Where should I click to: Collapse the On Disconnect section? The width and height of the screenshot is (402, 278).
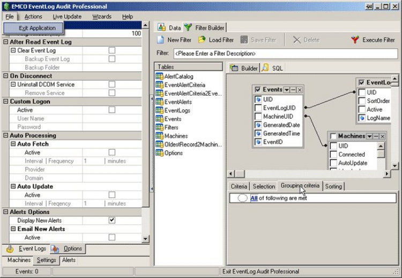click(x=6, y=76)
